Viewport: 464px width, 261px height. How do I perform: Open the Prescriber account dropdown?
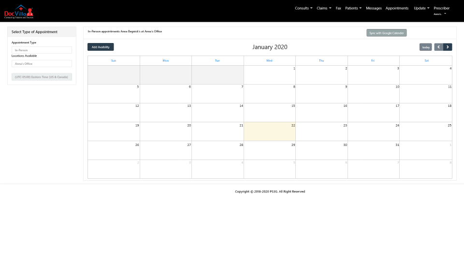pyautogui.click(x=441, y=10)
